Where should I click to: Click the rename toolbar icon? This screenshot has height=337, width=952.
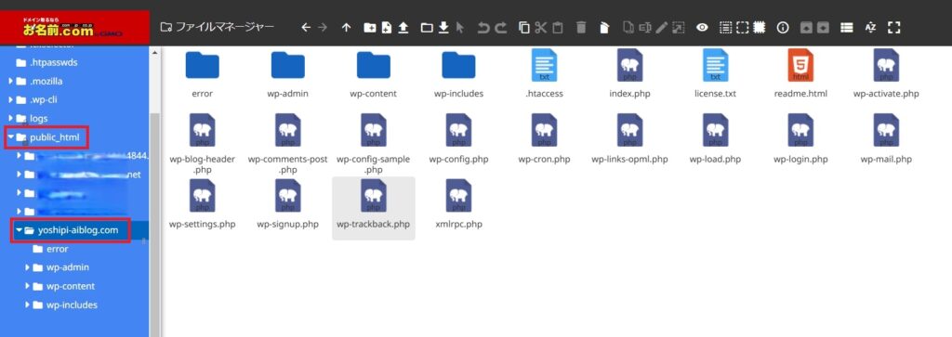tap(645, 27)
